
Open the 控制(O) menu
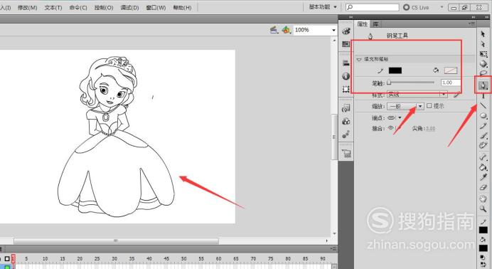(x=104, y=8)
